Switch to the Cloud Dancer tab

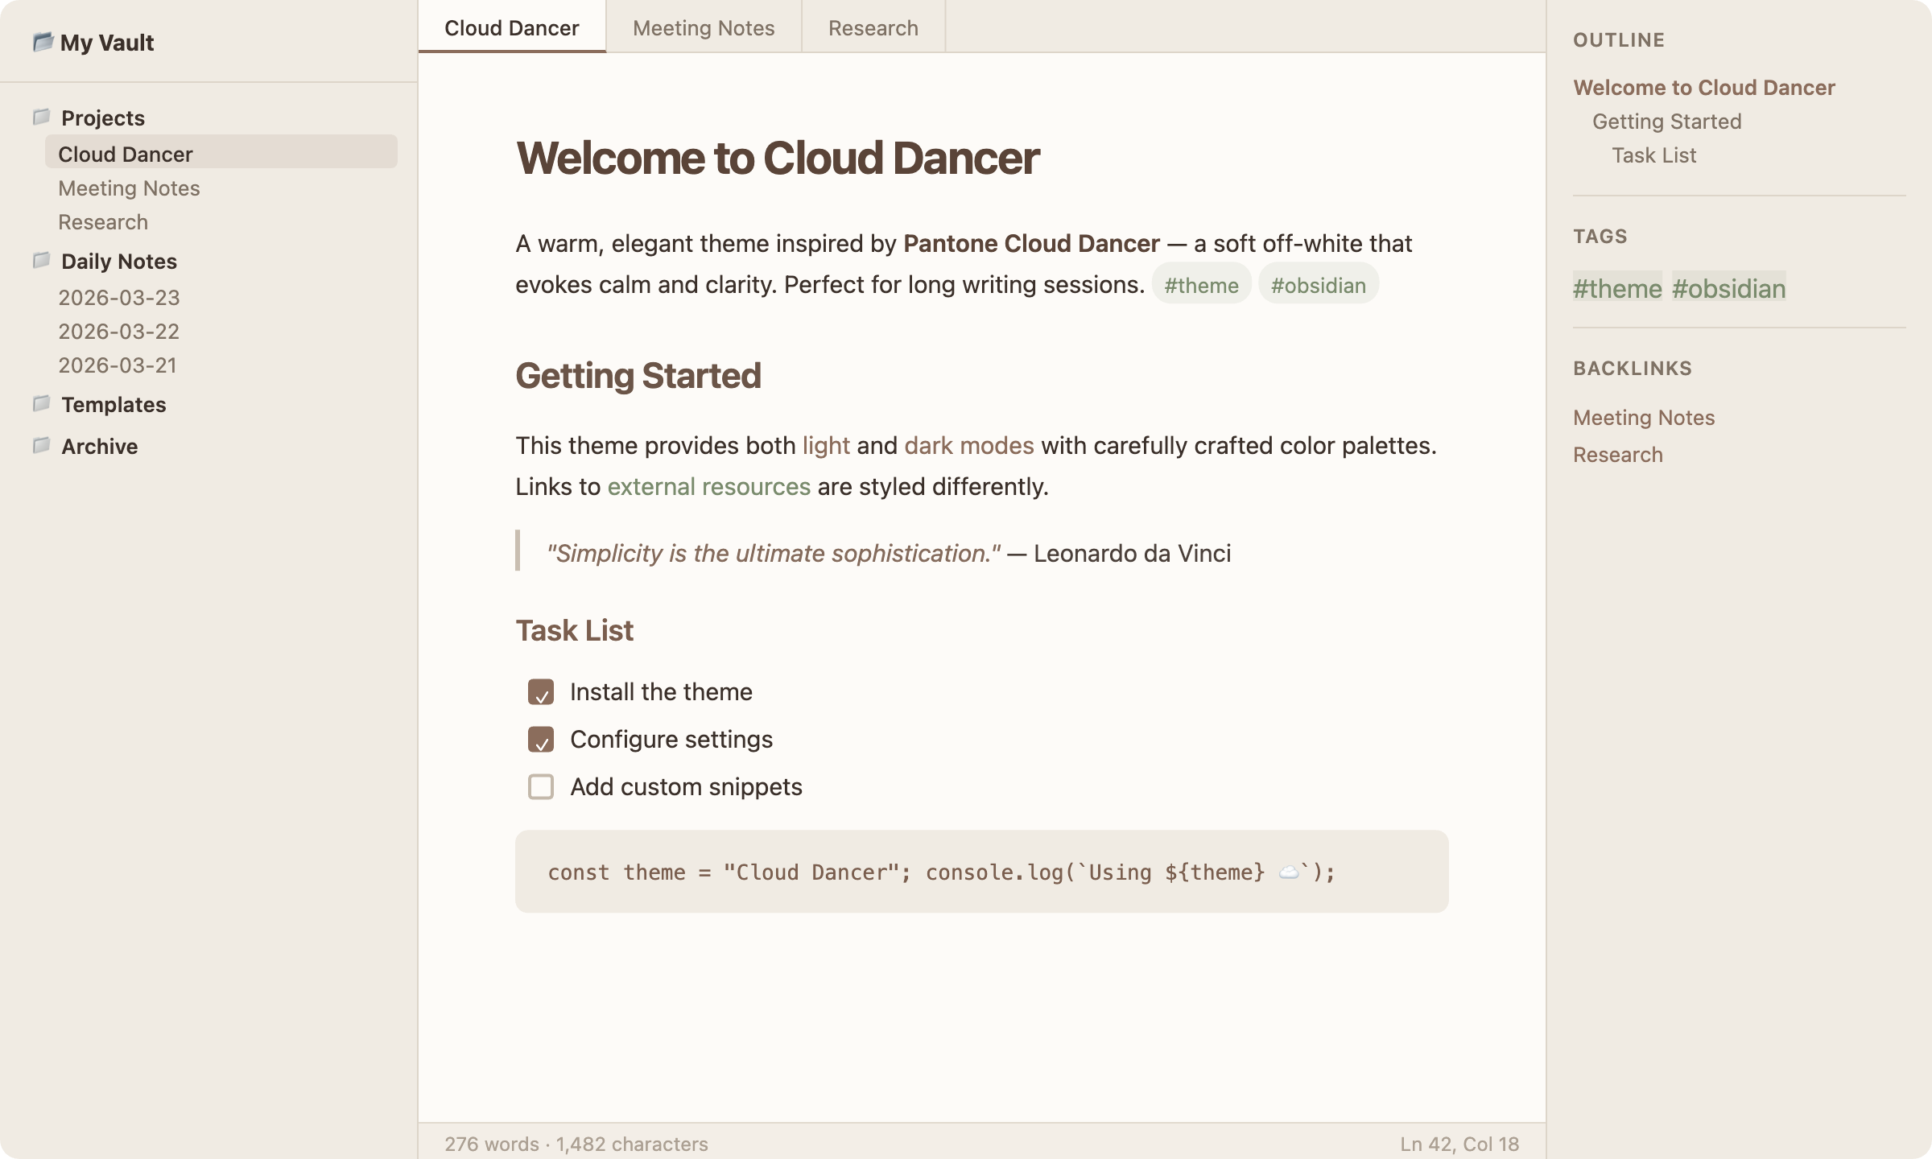coord(512,27)
